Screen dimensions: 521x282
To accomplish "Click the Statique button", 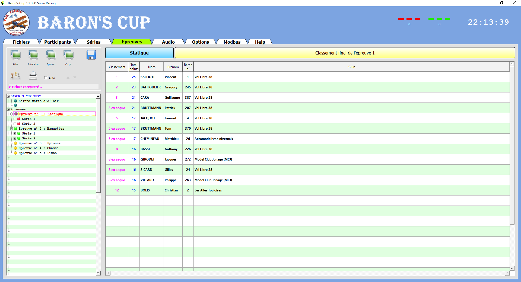I will coord(139,53).
